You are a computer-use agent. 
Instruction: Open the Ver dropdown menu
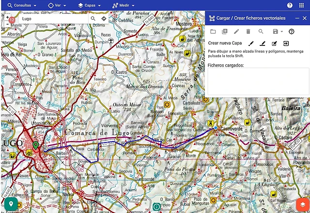(57, 5)
